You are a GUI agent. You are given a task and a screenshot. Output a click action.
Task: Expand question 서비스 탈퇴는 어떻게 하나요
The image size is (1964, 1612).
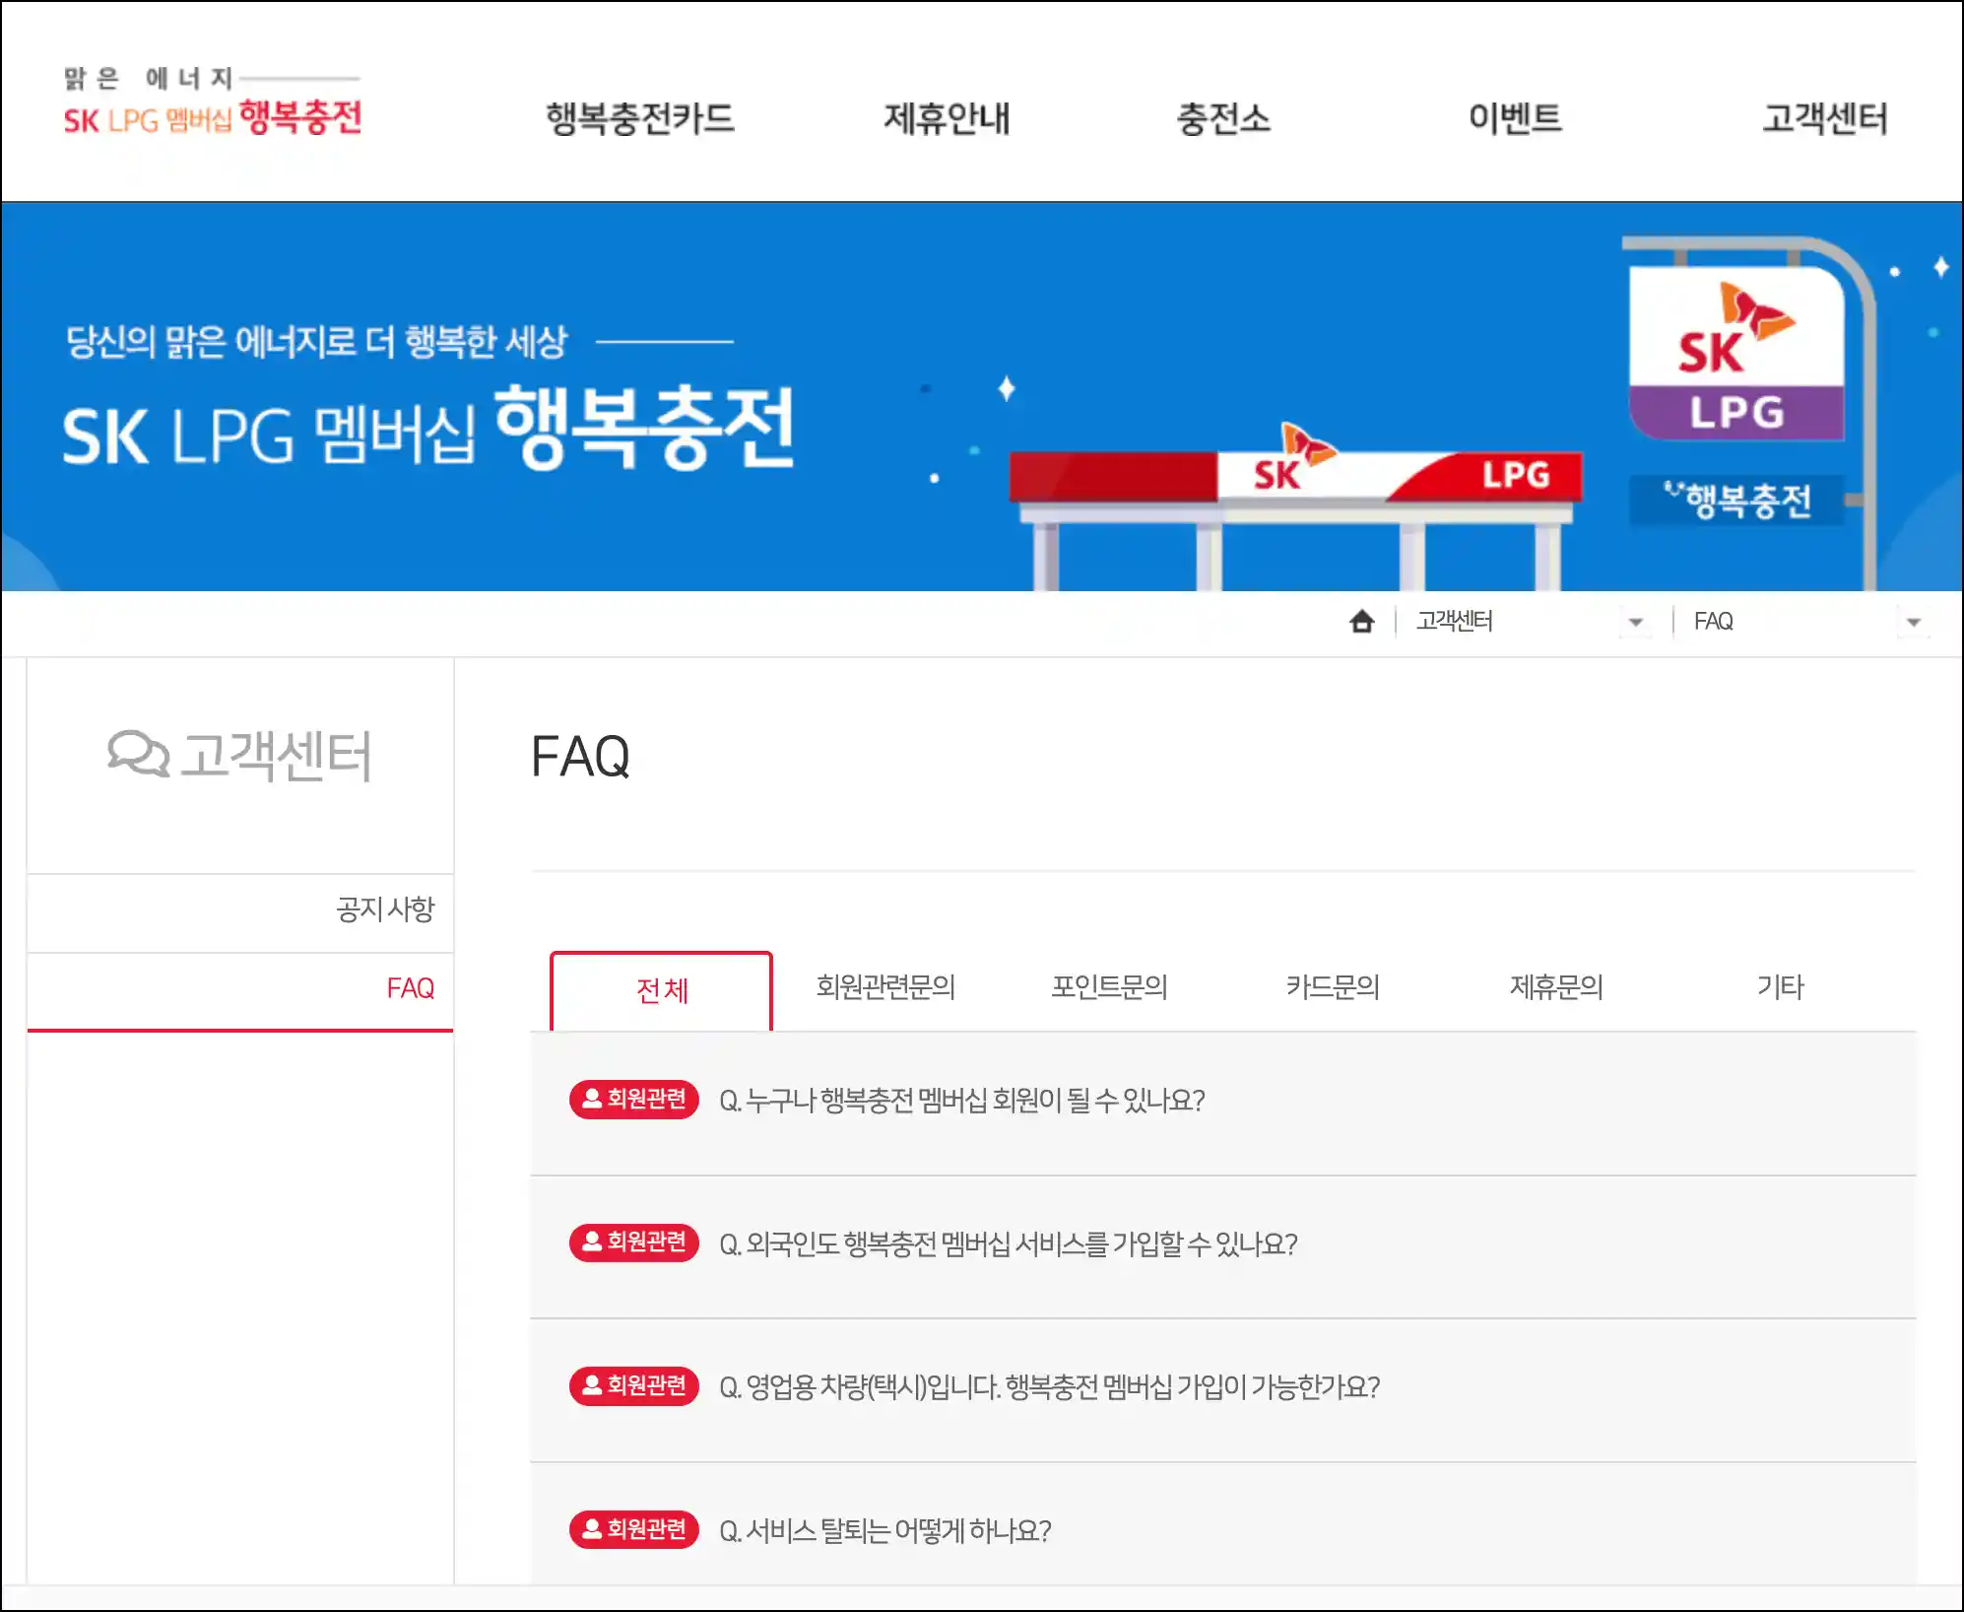(x=1223, y=1525)
